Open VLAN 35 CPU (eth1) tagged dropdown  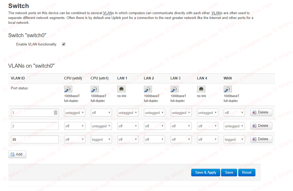click(101, 139)
